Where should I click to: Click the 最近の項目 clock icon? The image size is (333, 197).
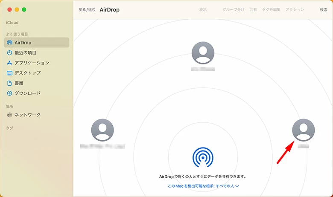point(10,53)
